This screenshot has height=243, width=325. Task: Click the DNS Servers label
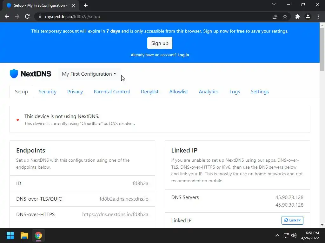click(x=185, y=197)
